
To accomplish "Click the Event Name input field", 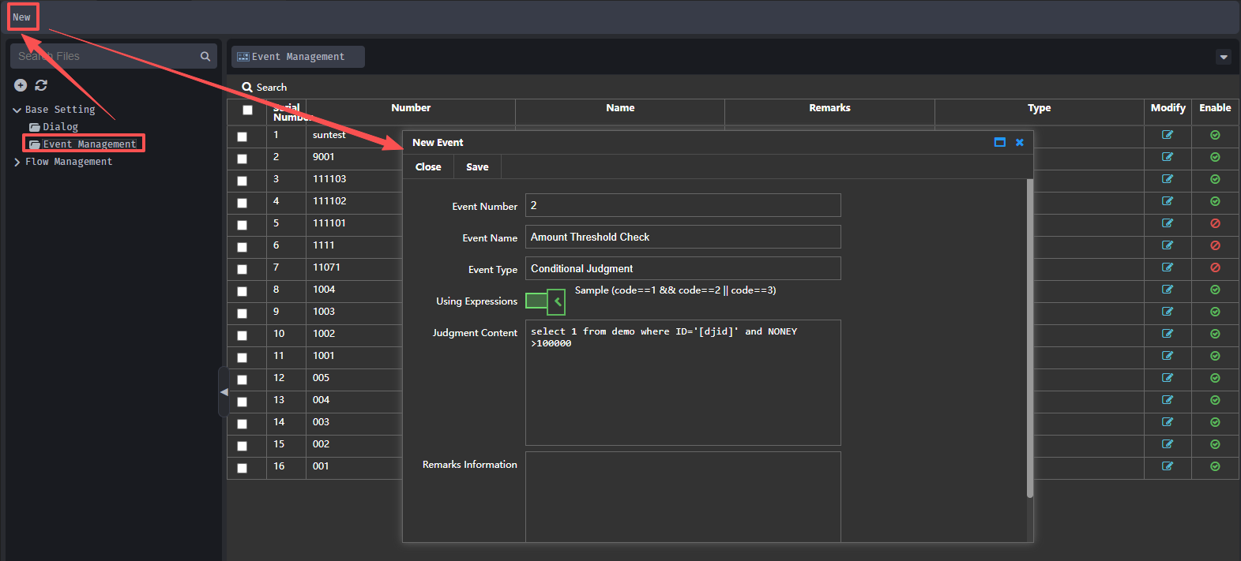I will click(683, 237).
